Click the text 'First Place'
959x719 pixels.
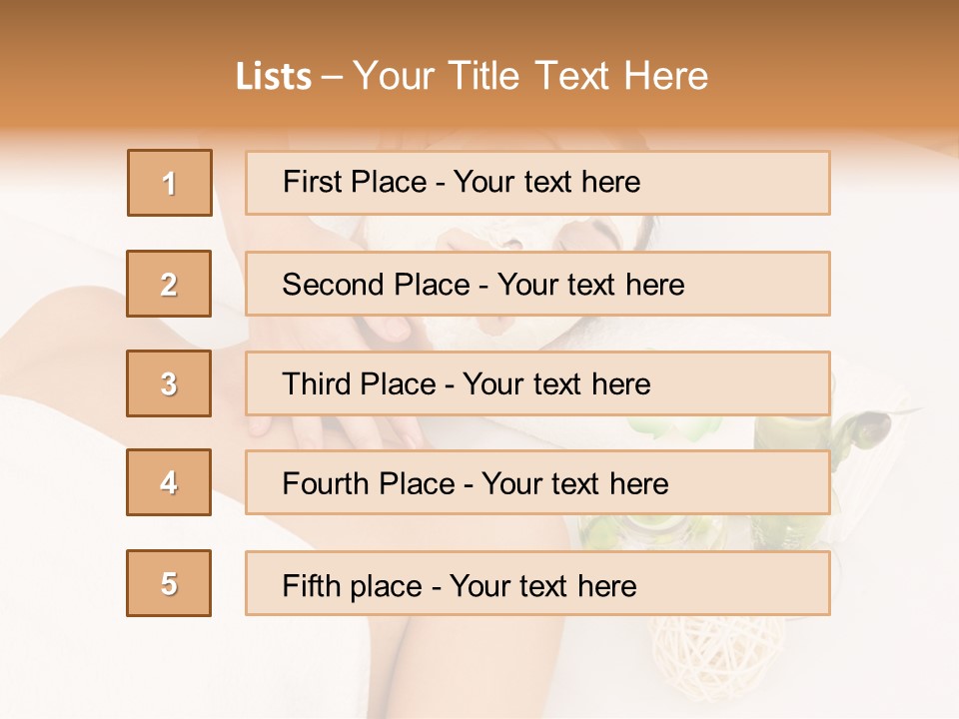pyautogui.click(x=355, y=182)
